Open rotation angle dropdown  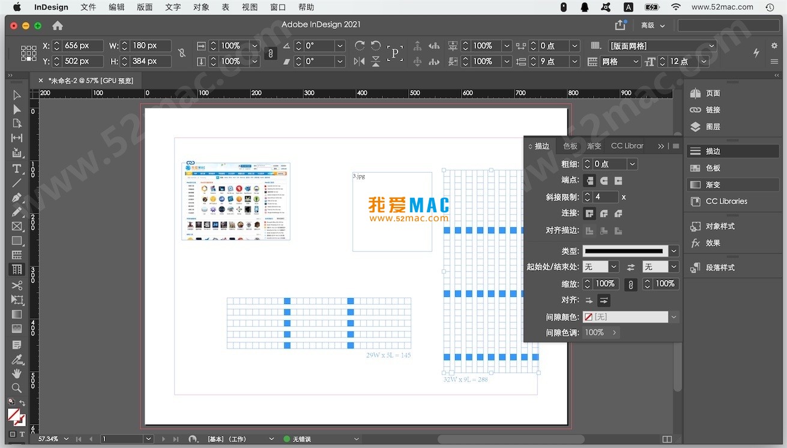340,46
